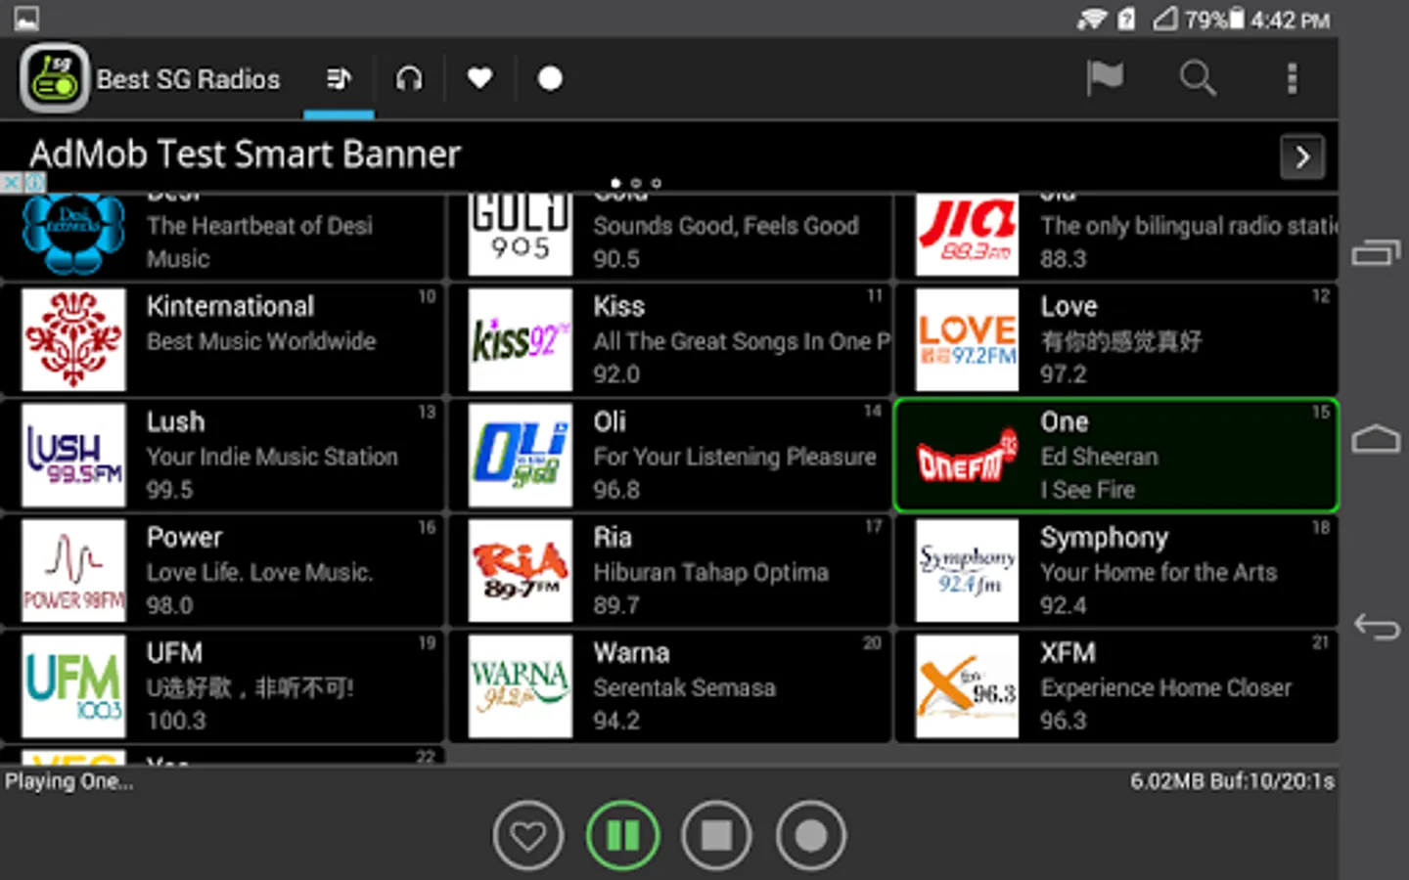Open the headphones tab
Viewport: 1409px width, 880px height.
tap(409, 78)
